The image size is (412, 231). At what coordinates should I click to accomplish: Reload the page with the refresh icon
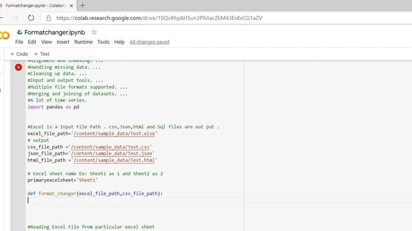31,18
